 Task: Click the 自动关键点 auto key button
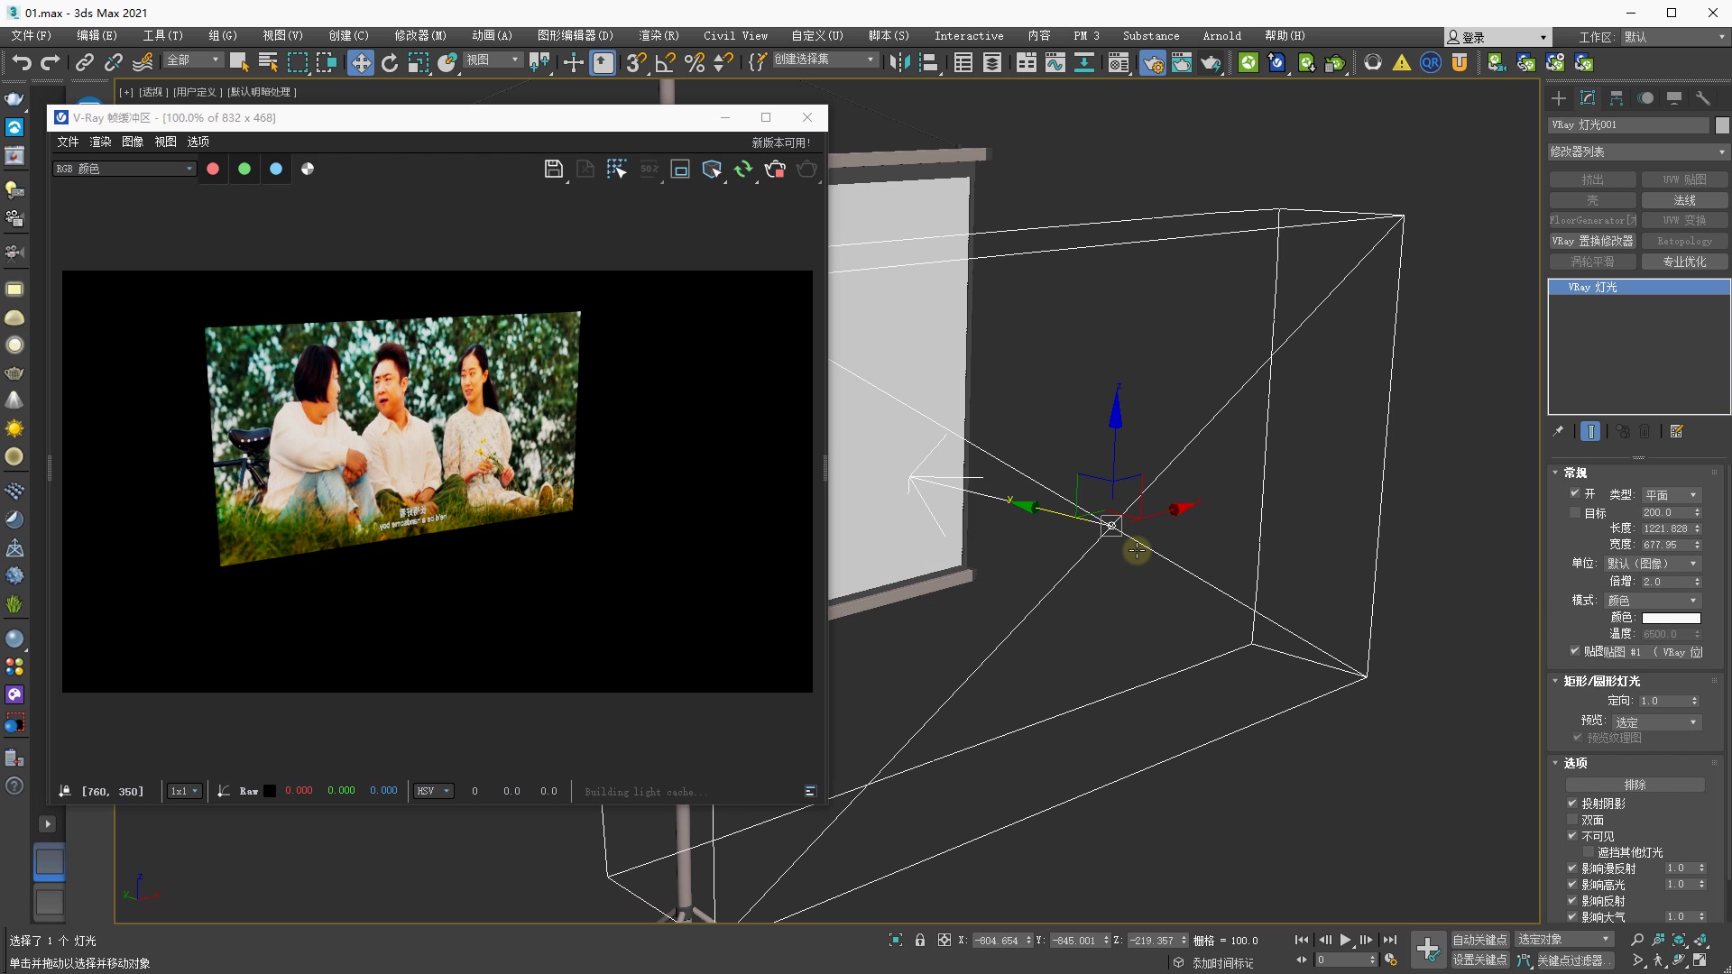click(x=1479, y=940)
